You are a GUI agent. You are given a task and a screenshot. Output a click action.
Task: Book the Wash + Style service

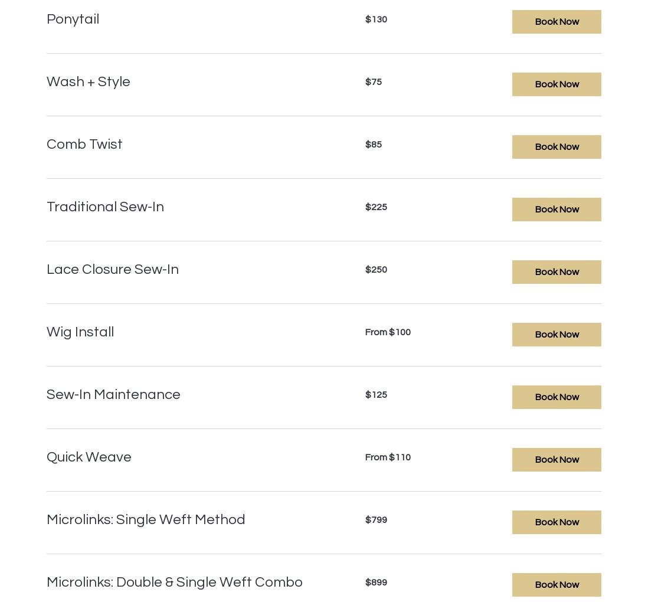557,84
